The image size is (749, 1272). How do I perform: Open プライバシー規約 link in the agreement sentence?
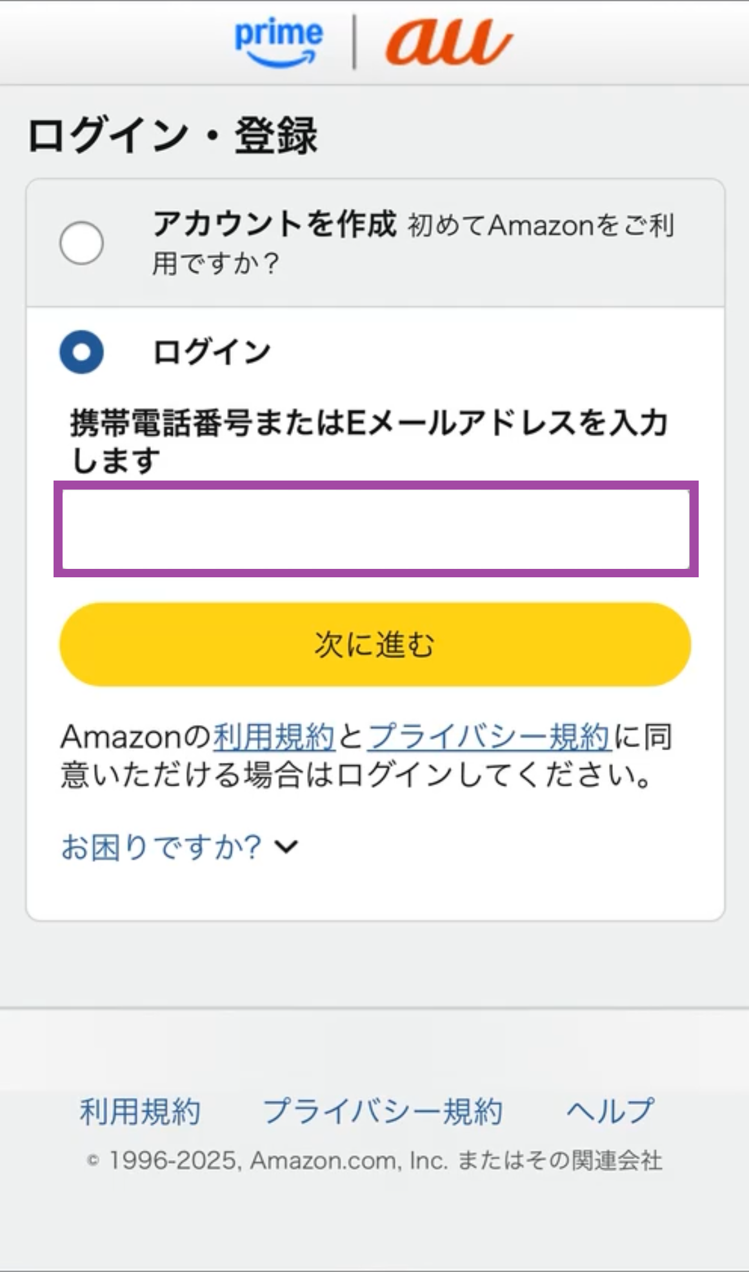[x=488, y=737]
